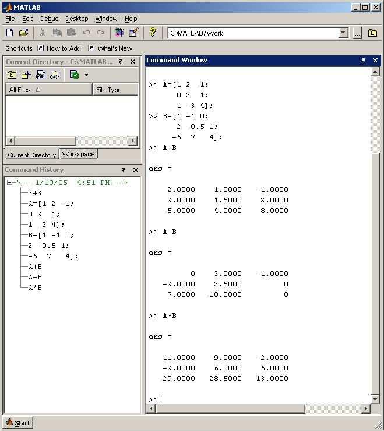Viewport: 384px width, 431px height.
Task: Click the Paste clipboard icon
Action: 72,33
